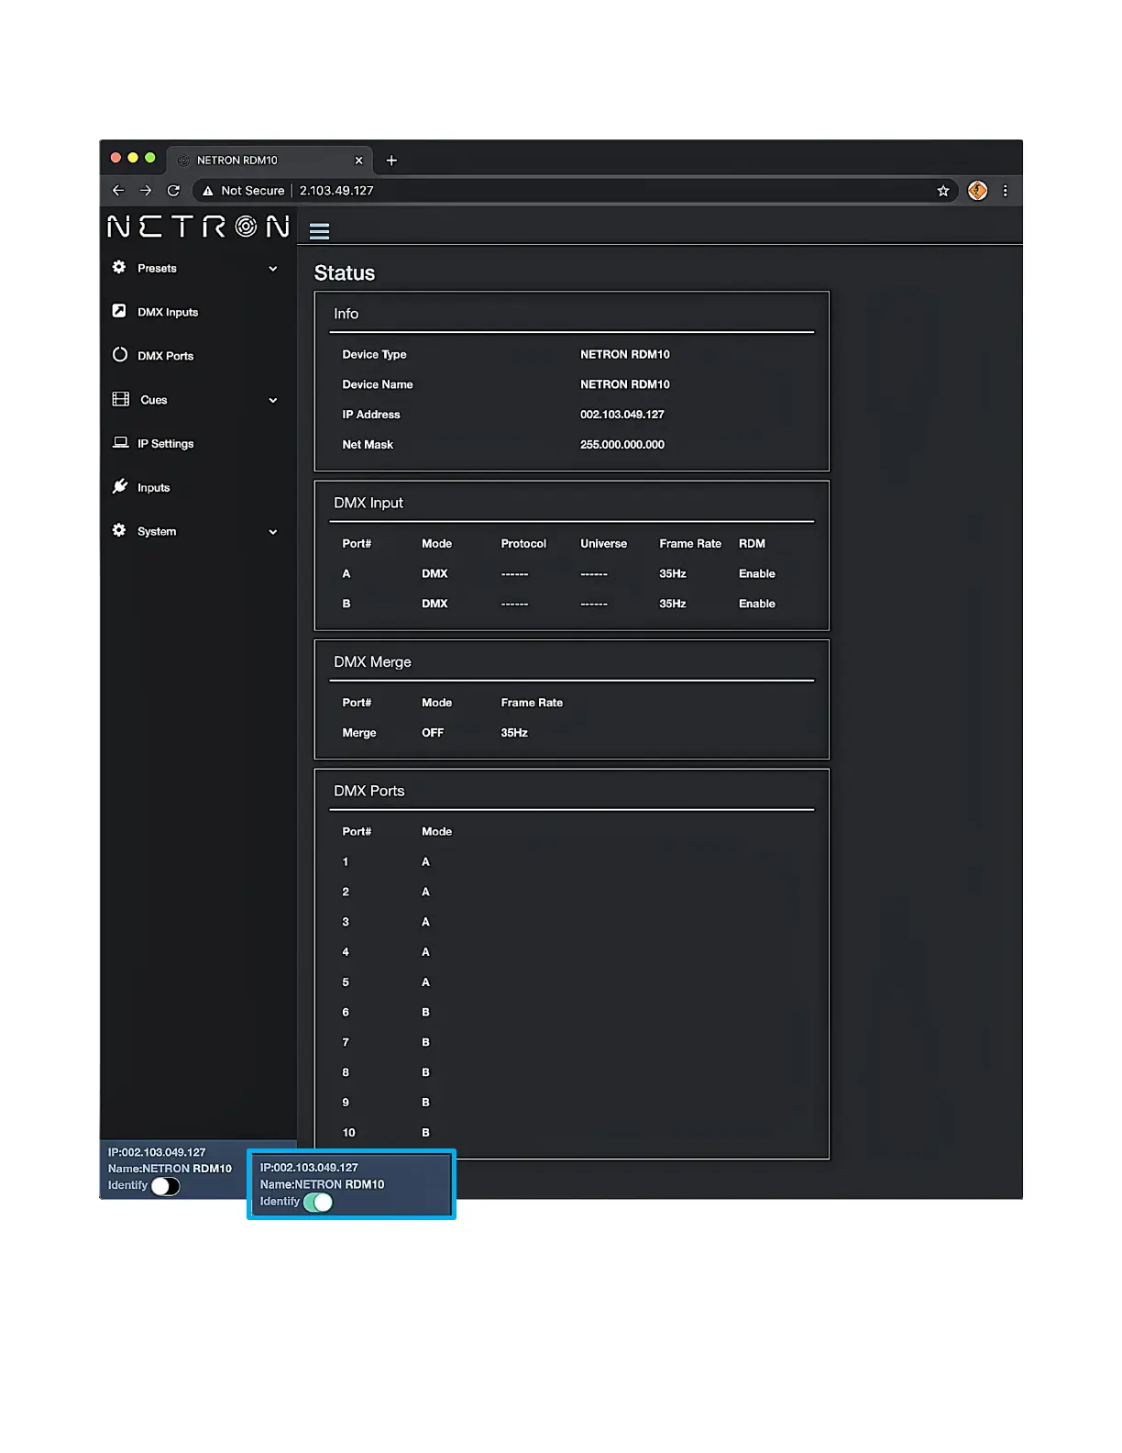Bookmark page with the star icon
Screen dimensions: 1122x1453
(x=942, y=191)
